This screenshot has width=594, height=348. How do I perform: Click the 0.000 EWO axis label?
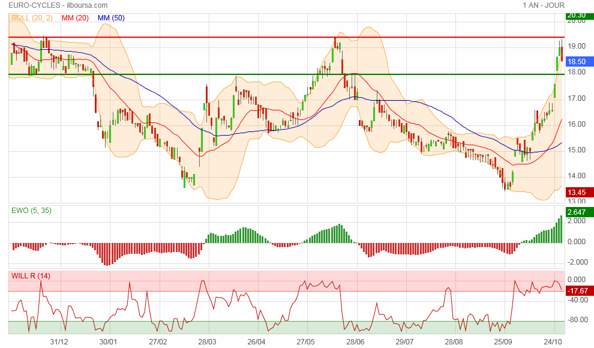(577, 242)
